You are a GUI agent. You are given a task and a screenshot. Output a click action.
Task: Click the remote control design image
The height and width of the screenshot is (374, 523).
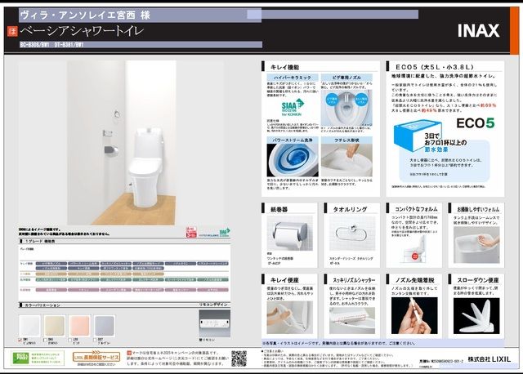(x=214, y=323)
